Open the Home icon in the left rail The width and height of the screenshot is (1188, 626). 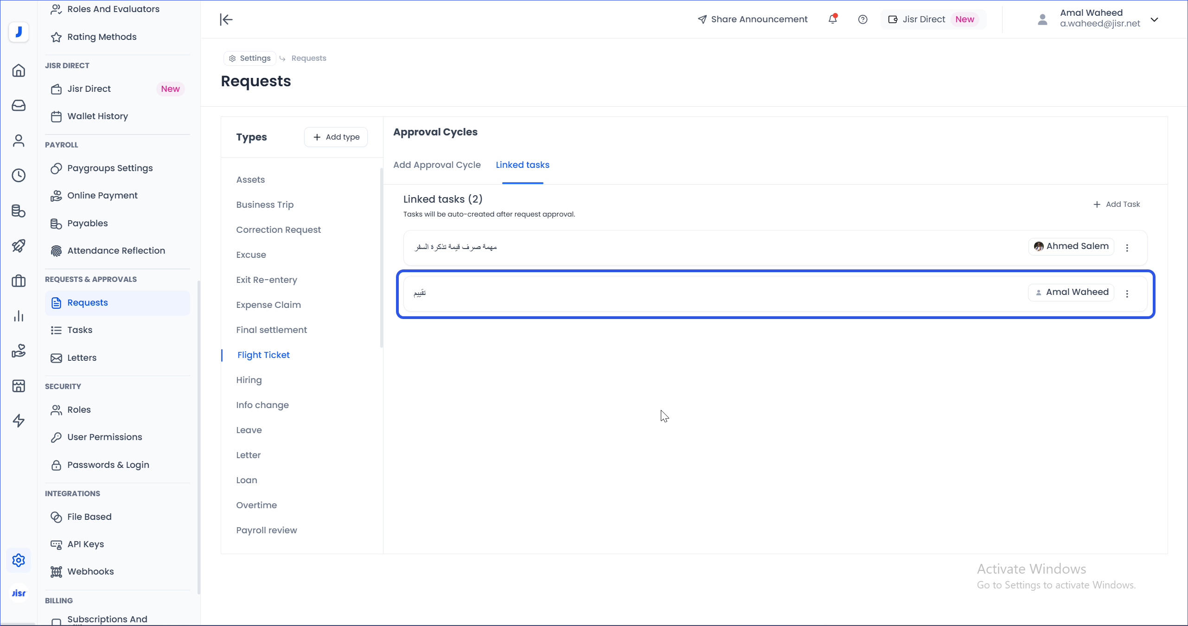tap(19, 70)
